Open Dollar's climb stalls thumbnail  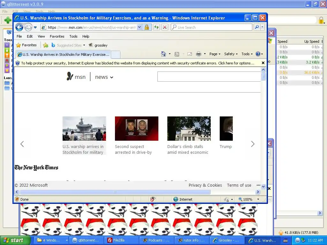[189, 129]
